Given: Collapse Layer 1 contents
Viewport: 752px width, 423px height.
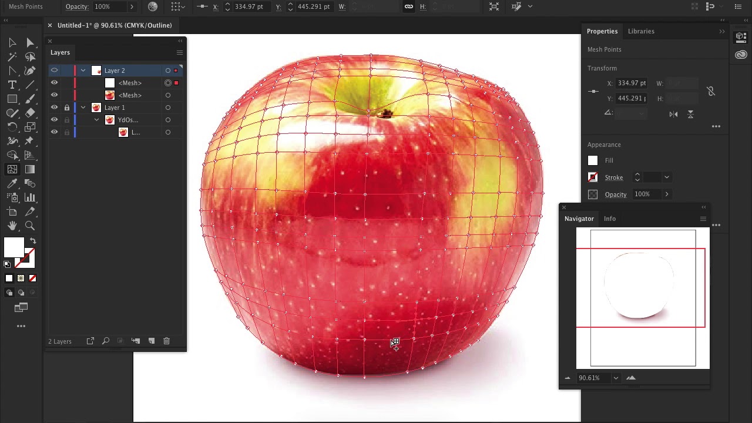Looking at the screenshot, I should (83, 108).
